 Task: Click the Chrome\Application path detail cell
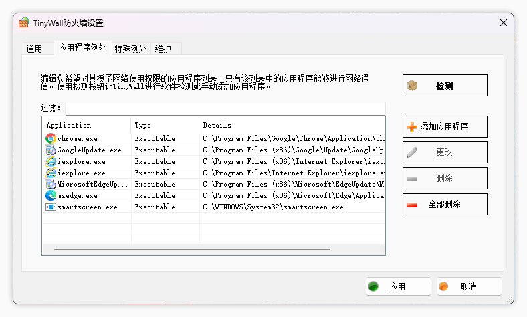pos(294,139)
